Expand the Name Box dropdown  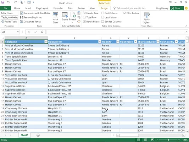coord(18,32)
